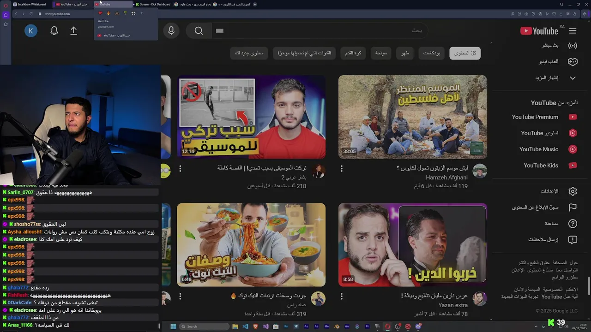Click the upload arrow icon
Viewport: 591px width, 332px height.
(x=73, y=31)
